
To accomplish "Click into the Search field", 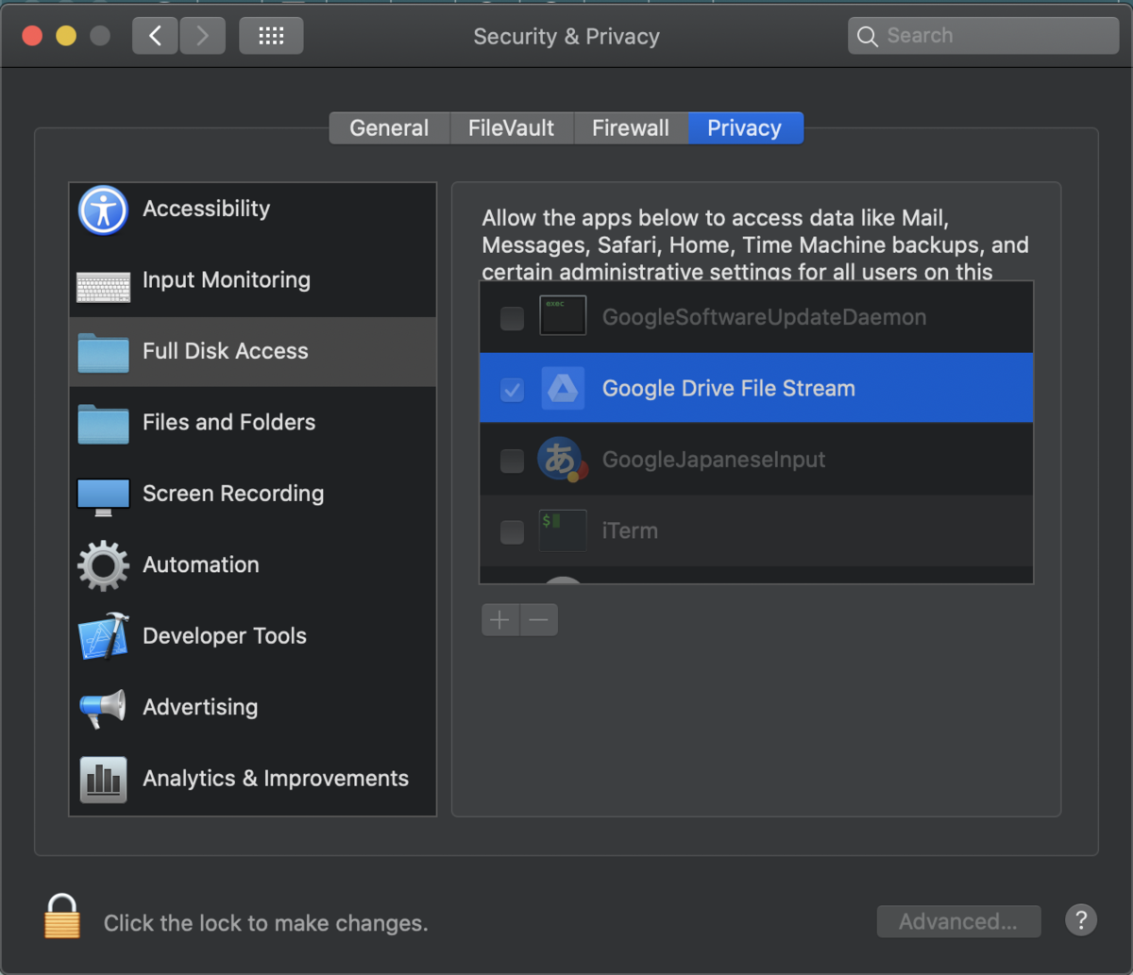I will (x=983, y=36).
